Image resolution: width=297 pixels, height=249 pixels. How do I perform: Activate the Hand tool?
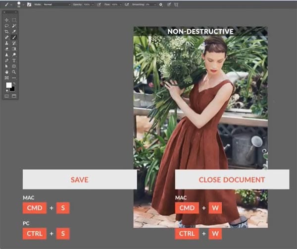[x=7, y=71]
